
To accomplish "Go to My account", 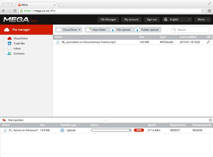I will point(131,20).
